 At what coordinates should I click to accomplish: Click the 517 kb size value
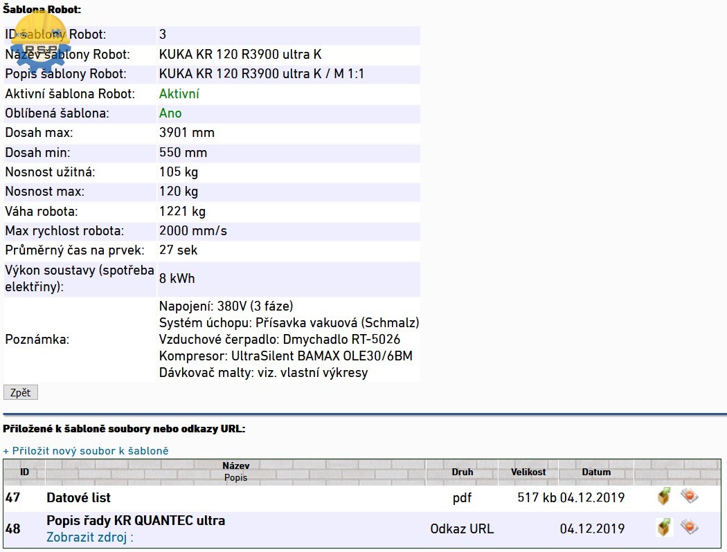(x=537, y=498)
